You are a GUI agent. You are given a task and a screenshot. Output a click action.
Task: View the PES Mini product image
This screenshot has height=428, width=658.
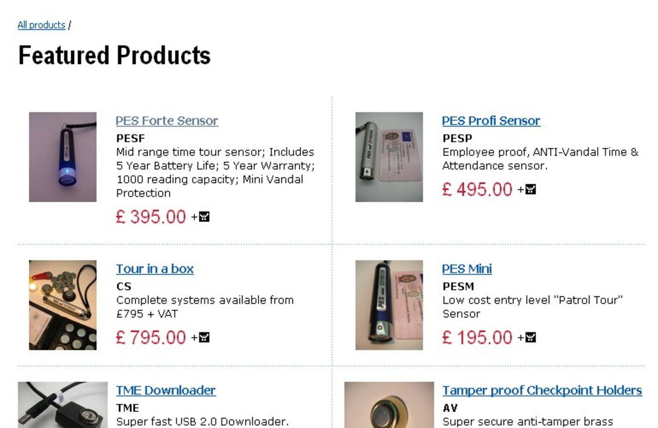(389, 305)
